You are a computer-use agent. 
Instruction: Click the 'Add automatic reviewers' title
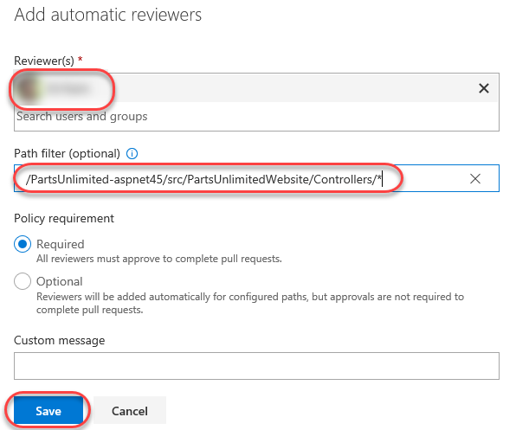coord(108,15)
